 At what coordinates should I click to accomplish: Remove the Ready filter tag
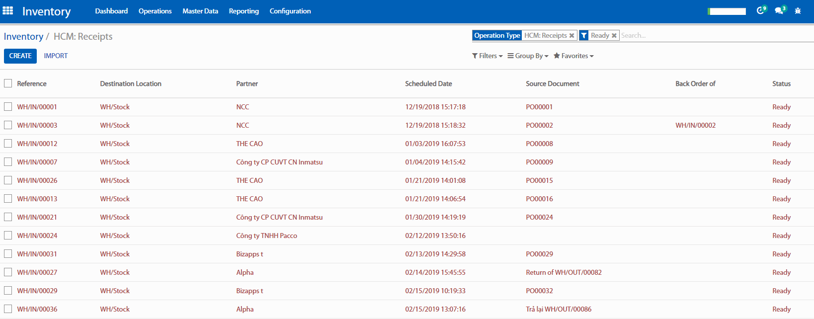point(614,36)
